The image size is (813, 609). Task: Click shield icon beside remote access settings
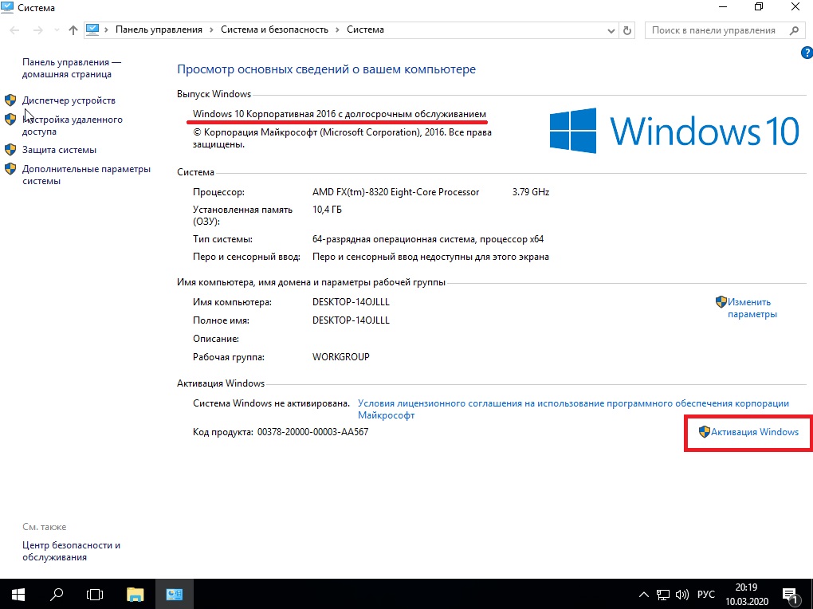pos(10,120)
